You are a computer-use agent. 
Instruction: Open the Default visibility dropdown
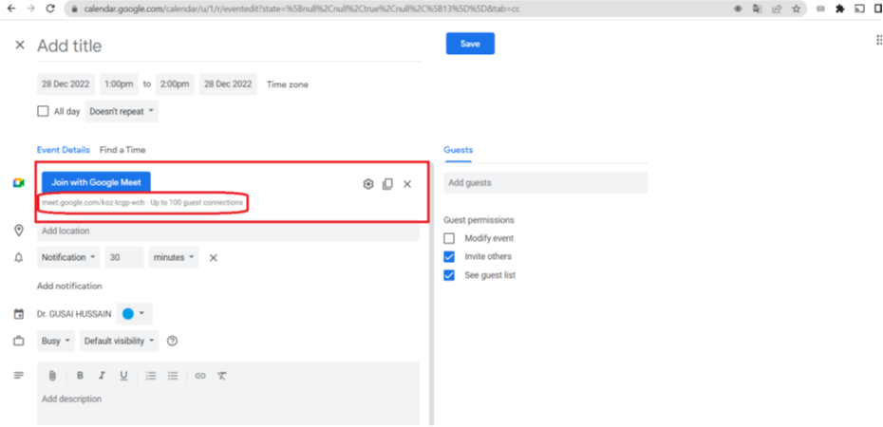[120, 341]
